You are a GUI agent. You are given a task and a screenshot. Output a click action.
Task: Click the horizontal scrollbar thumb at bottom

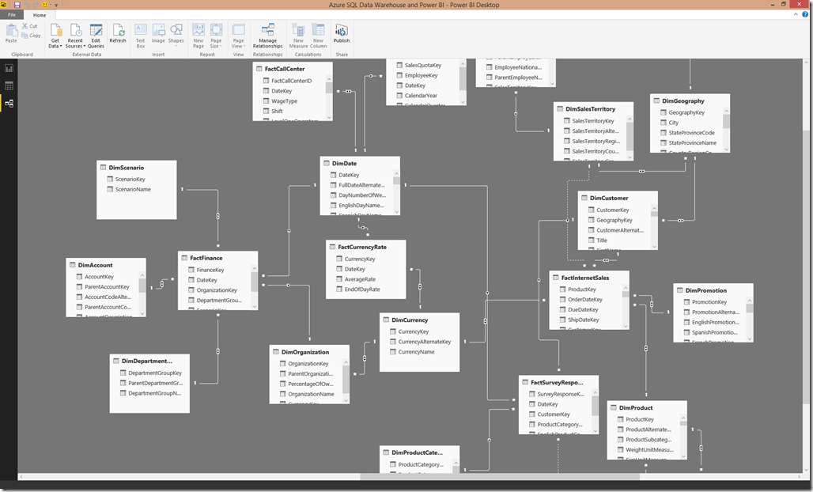coord(499,476)
